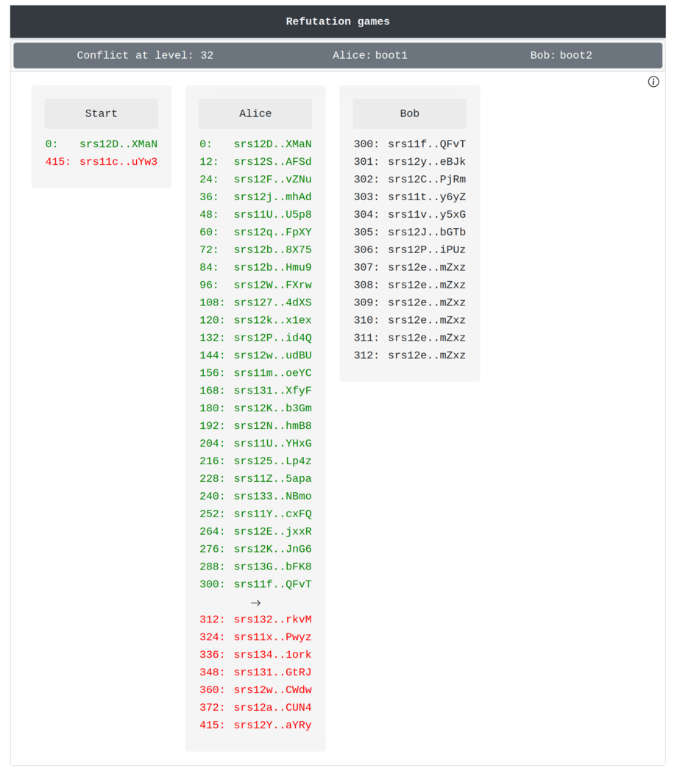Click the arrow below Alice level 300

click(255, 603)
